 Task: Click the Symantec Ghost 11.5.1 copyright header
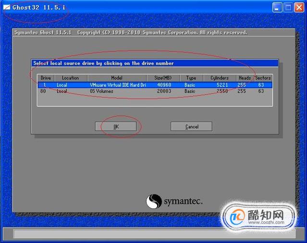[x=131, y=32]
